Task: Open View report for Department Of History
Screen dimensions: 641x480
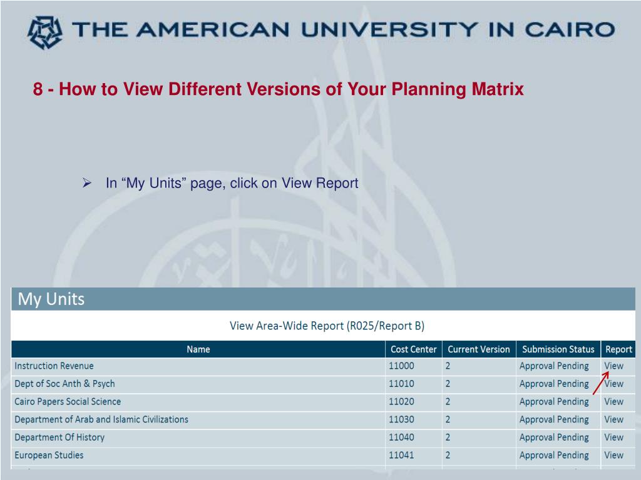Action: 613,437
